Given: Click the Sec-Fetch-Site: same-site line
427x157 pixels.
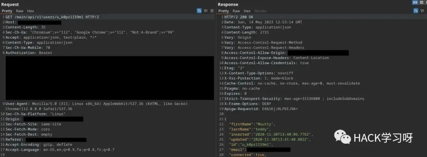Looking at the screenshot, I should click(33, 124).
